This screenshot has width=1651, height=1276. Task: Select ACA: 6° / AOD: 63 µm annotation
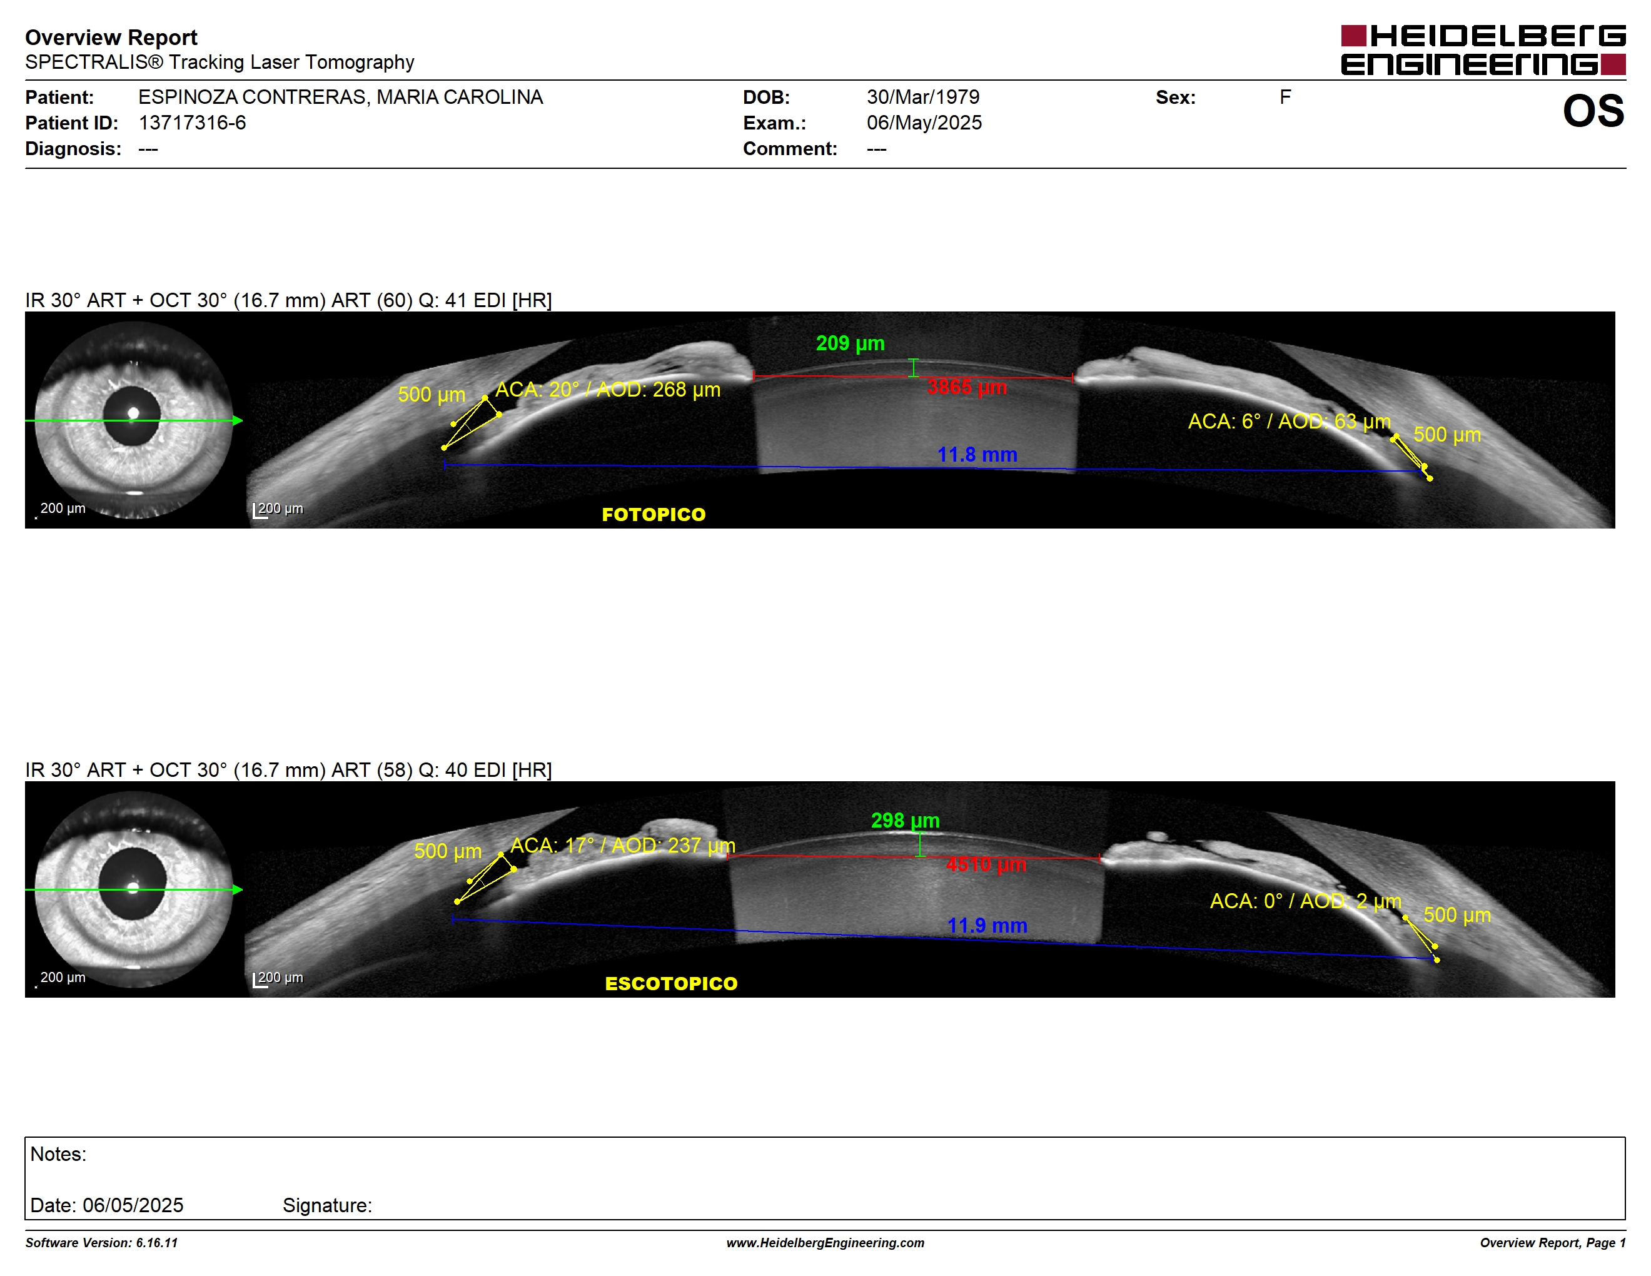tap(1290, 421)
